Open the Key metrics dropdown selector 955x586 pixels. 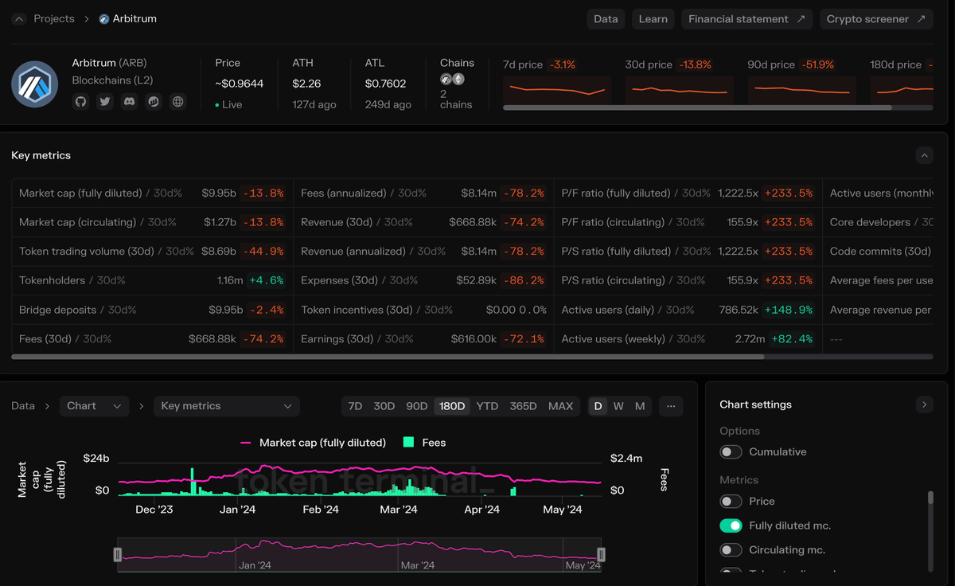pos(226,405)
